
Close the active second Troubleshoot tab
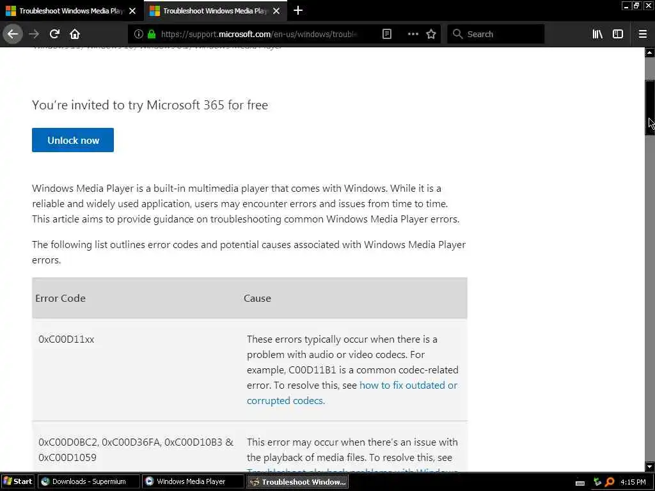tap(276, 11)
